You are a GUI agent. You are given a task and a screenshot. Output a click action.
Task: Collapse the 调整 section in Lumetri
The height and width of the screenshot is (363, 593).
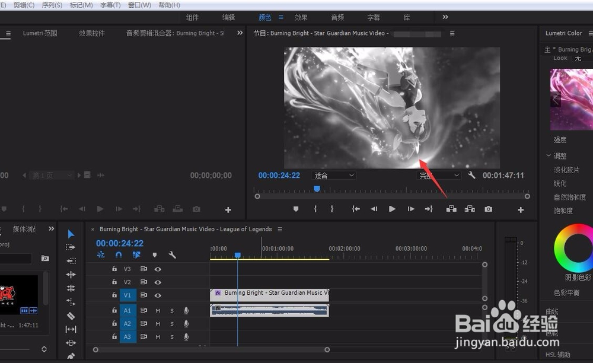(x=549, y=155)
